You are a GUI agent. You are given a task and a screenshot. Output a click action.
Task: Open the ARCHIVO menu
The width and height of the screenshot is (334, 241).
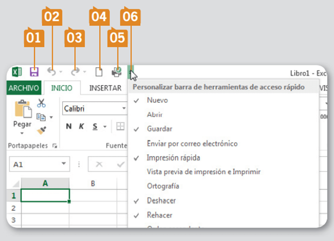coord(24,88)
